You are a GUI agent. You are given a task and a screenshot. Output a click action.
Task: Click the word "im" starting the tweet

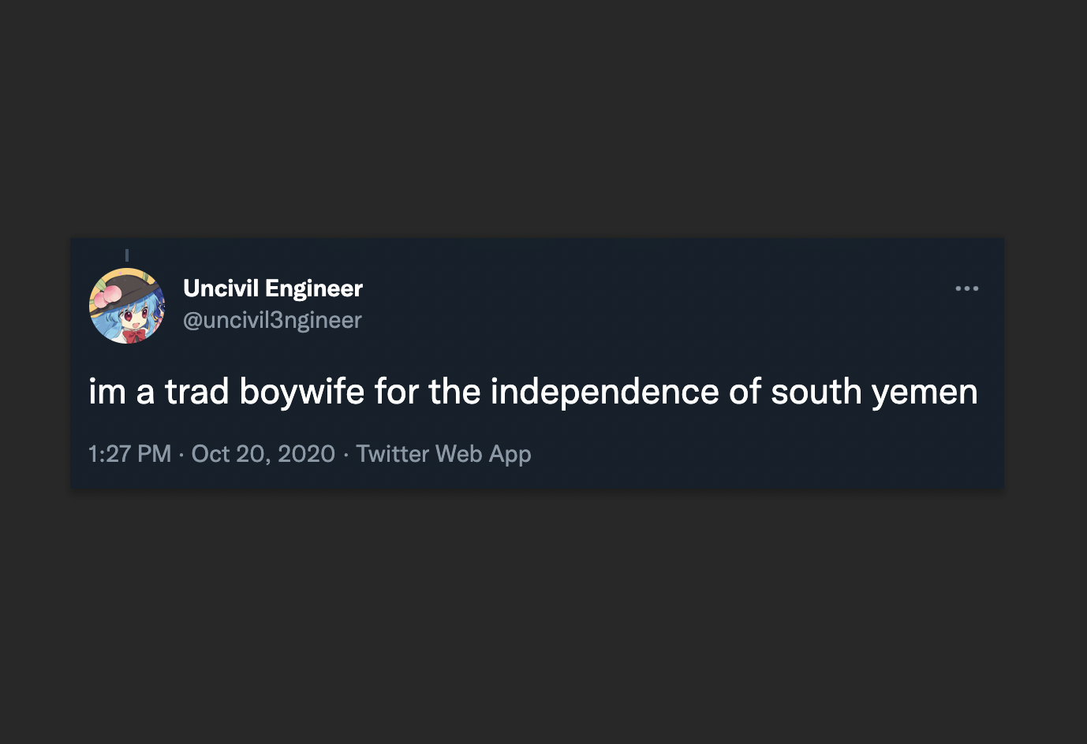tap(106, 392)
